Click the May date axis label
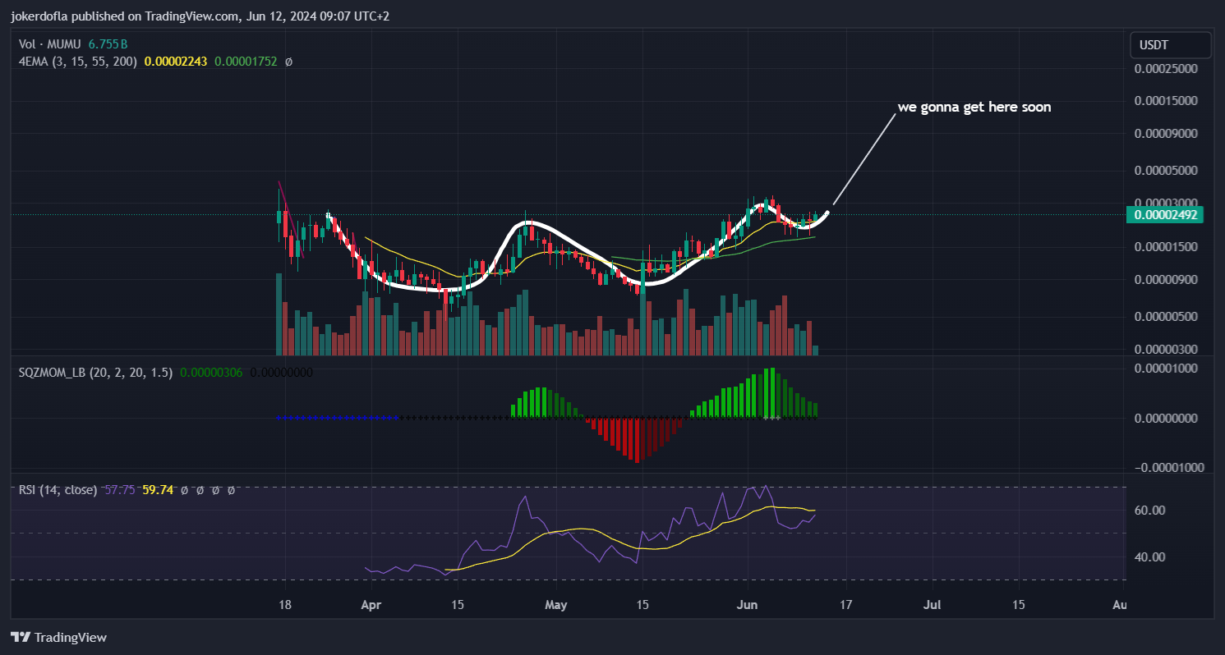 555,604
